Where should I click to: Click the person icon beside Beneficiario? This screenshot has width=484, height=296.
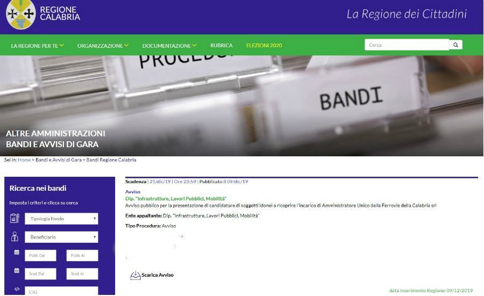(15, 236)
